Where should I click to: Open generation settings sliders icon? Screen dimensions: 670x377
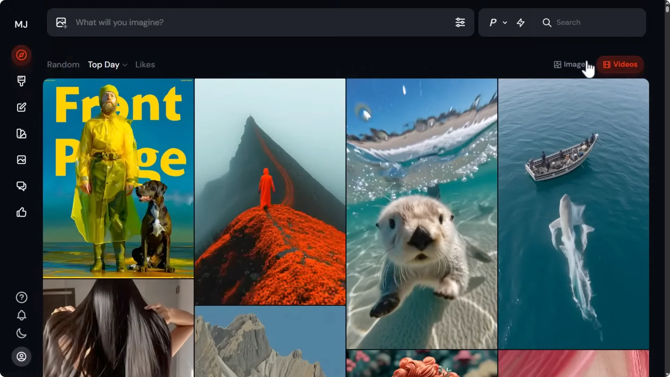click(460, 22)
